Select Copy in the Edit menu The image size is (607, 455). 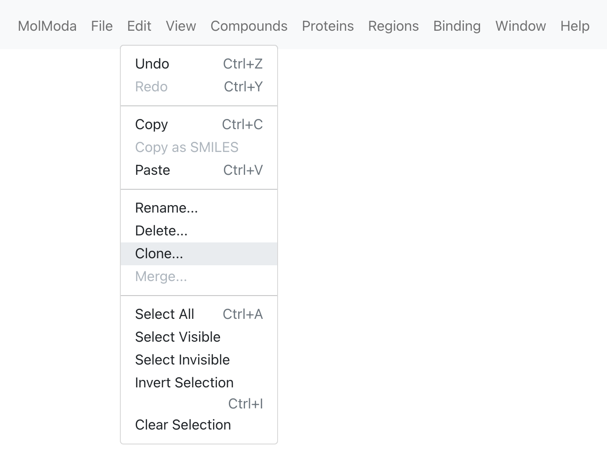pyautogui.click(x=199, y=124)
